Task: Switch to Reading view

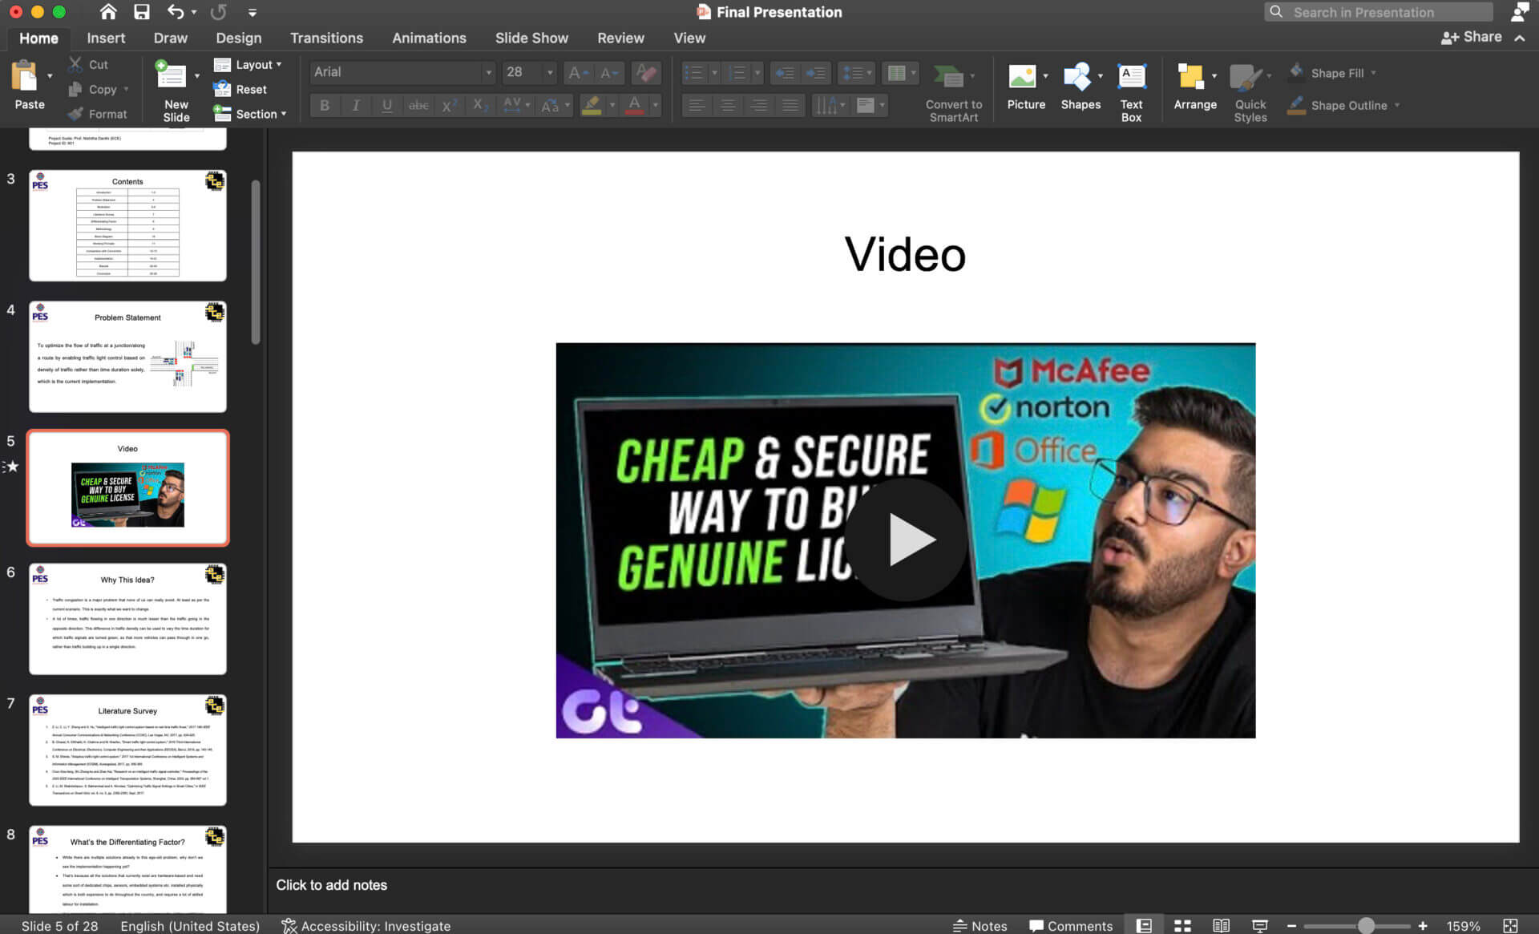Action: point(1221,925)
